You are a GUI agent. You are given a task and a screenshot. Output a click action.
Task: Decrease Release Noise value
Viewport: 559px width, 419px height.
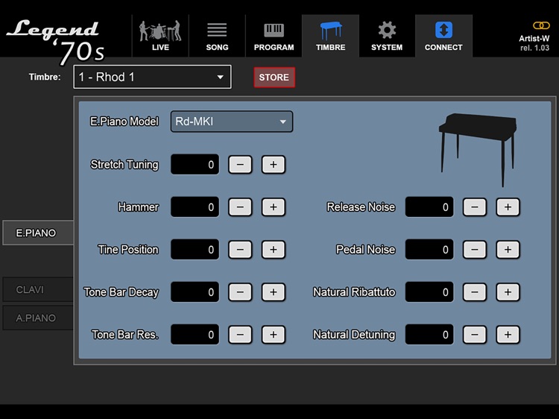coord(475,207)
